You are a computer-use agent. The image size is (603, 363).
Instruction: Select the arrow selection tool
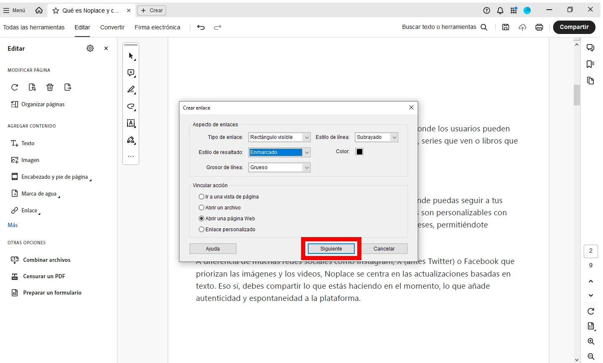[x=131, y=56]
